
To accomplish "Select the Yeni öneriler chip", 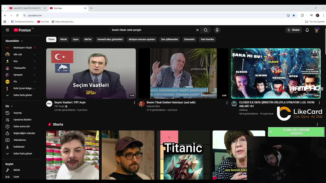I will point(207,39).
